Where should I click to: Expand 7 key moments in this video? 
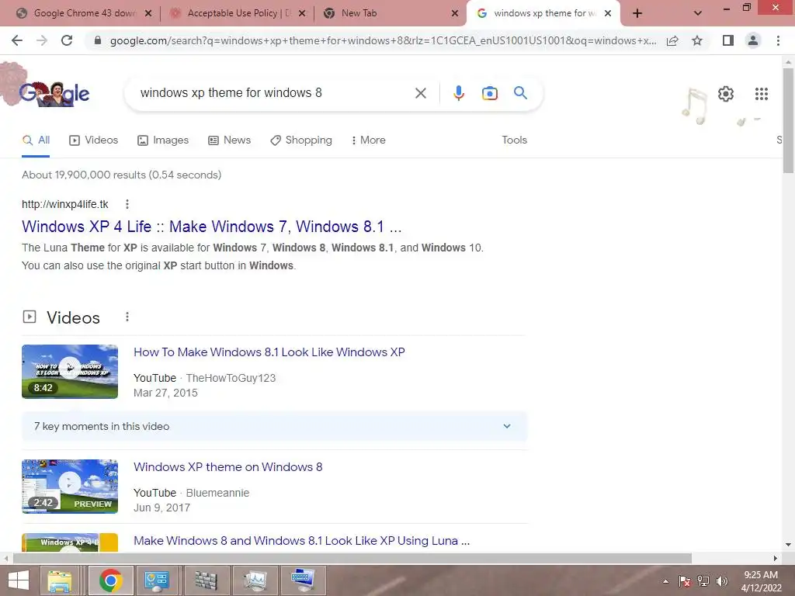(x=274, y=426)
